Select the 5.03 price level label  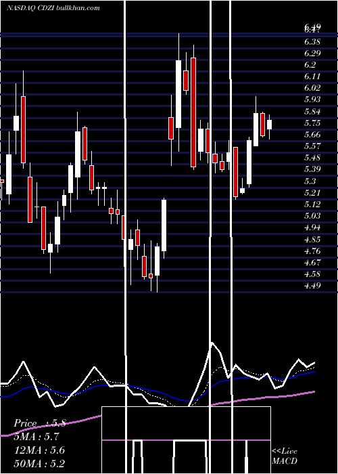click(312, 216)
